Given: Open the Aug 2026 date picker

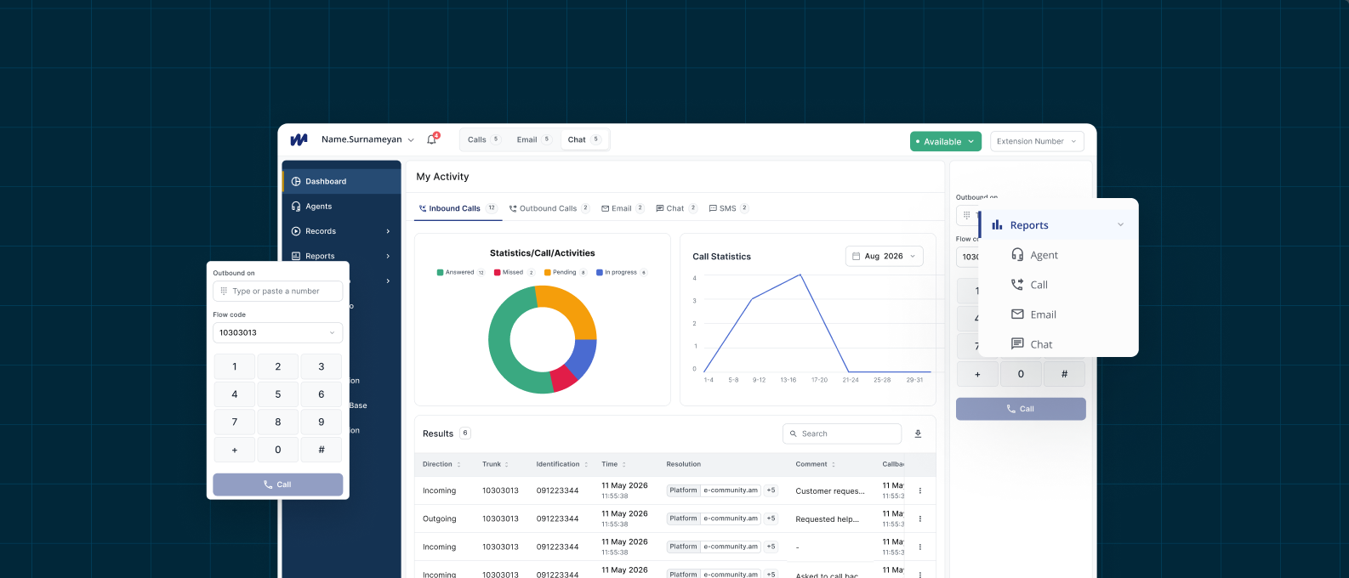Looking at the screenshot, I should pyautogui.click(x=885, y=256).
